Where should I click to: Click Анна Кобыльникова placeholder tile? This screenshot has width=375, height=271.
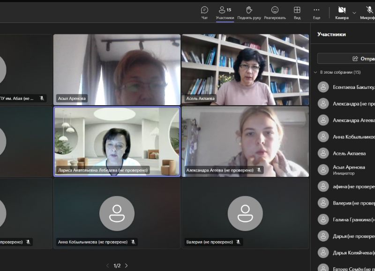(x=117, y=213)
